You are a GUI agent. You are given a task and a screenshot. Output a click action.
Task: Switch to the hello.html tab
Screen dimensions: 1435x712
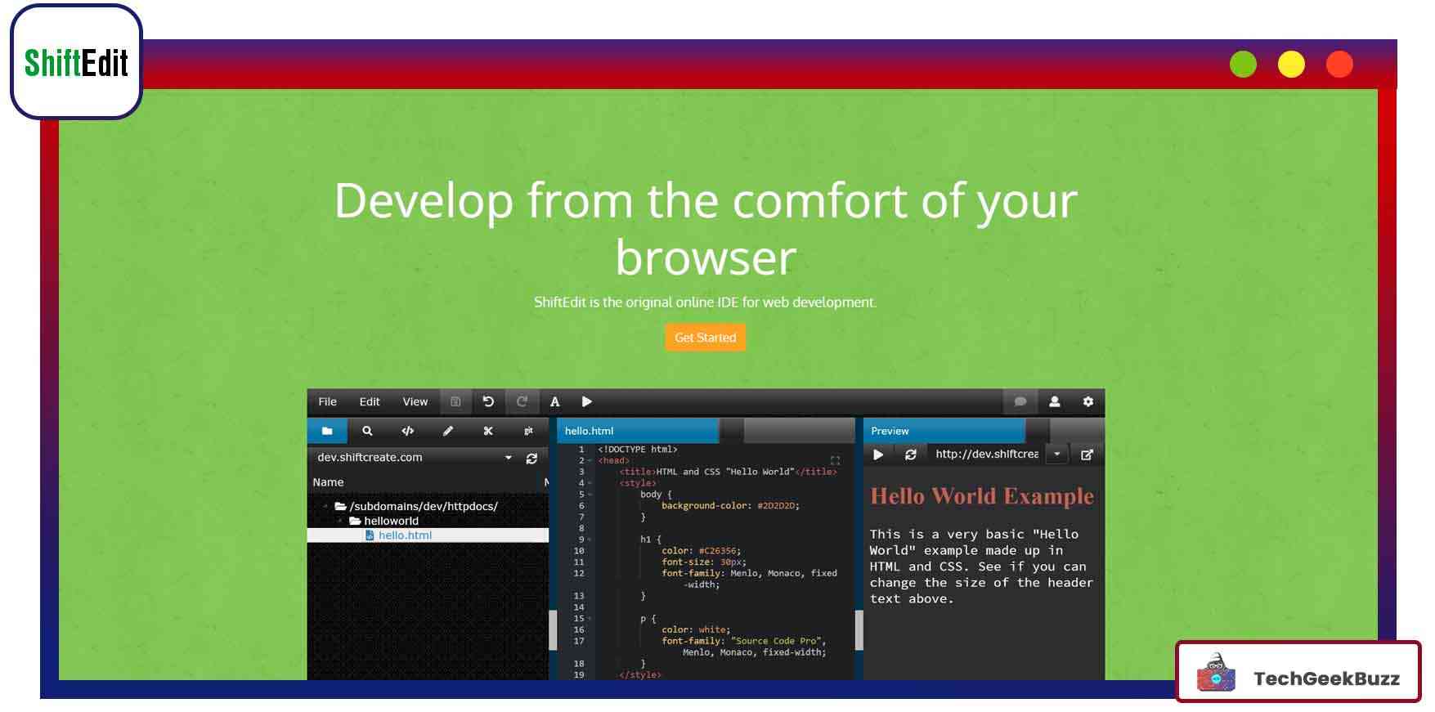[x=590, y=431]
